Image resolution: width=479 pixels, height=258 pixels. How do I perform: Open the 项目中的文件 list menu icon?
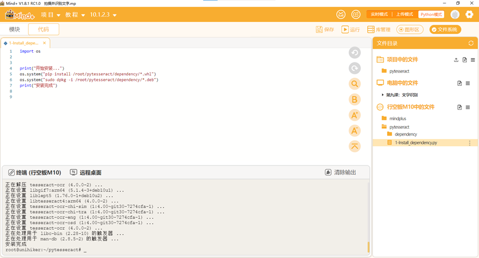pyautogui.click(x=473, y=60)
